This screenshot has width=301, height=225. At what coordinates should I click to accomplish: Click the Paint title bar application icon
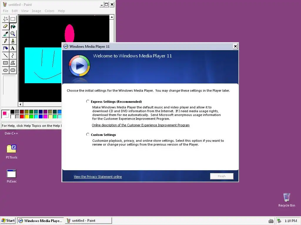pyautogui.click(x=5, y=4)
